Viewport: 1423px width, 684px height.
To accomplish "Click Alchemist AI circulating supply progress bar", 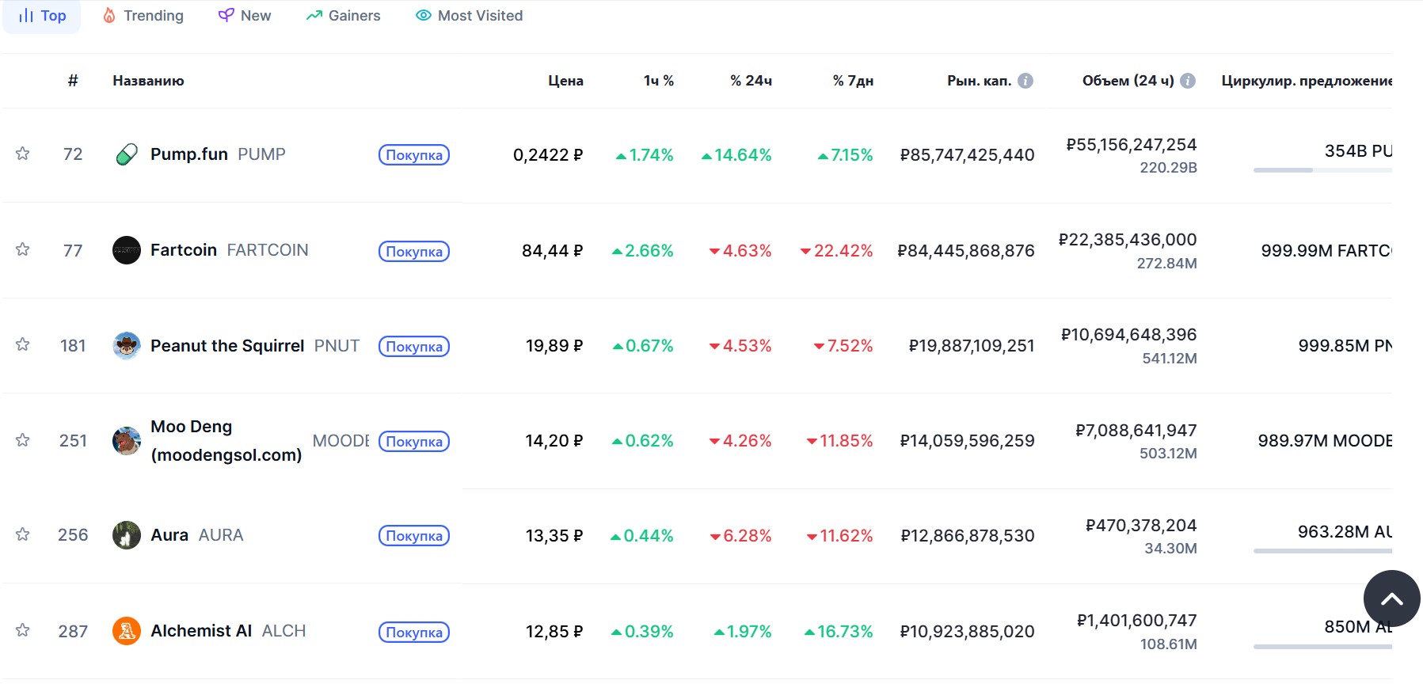I will point(1322,647).
